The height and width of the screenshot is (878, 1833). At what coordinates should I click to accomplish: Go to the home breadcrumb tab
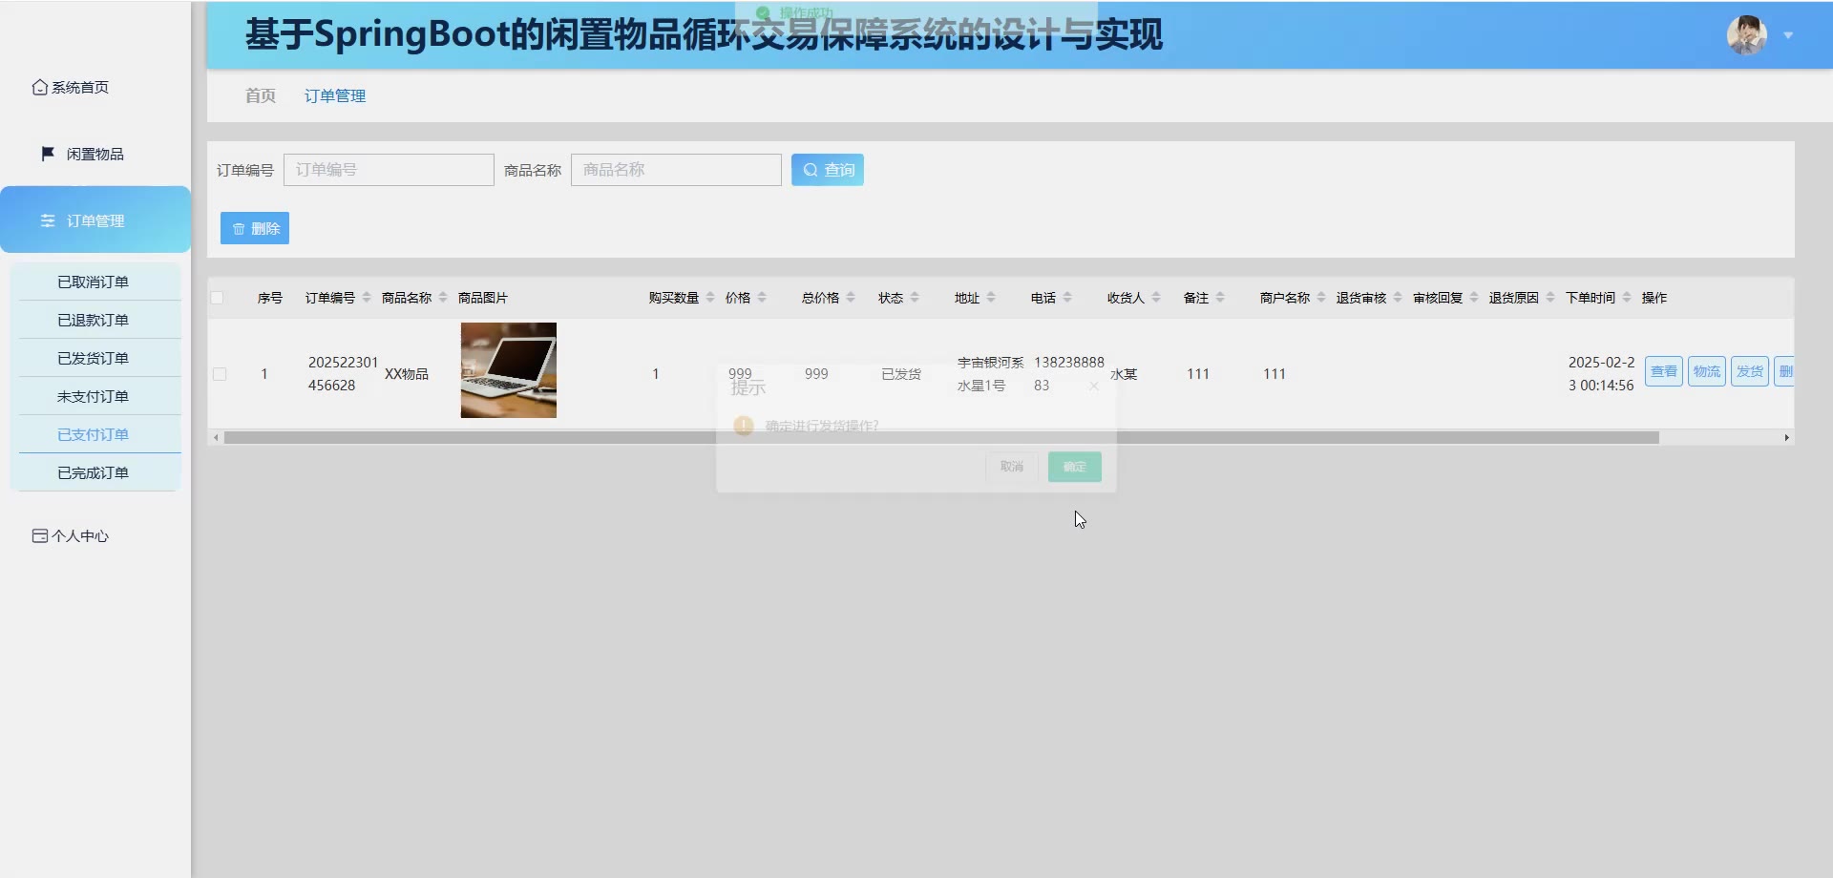(x=260, y=95)
